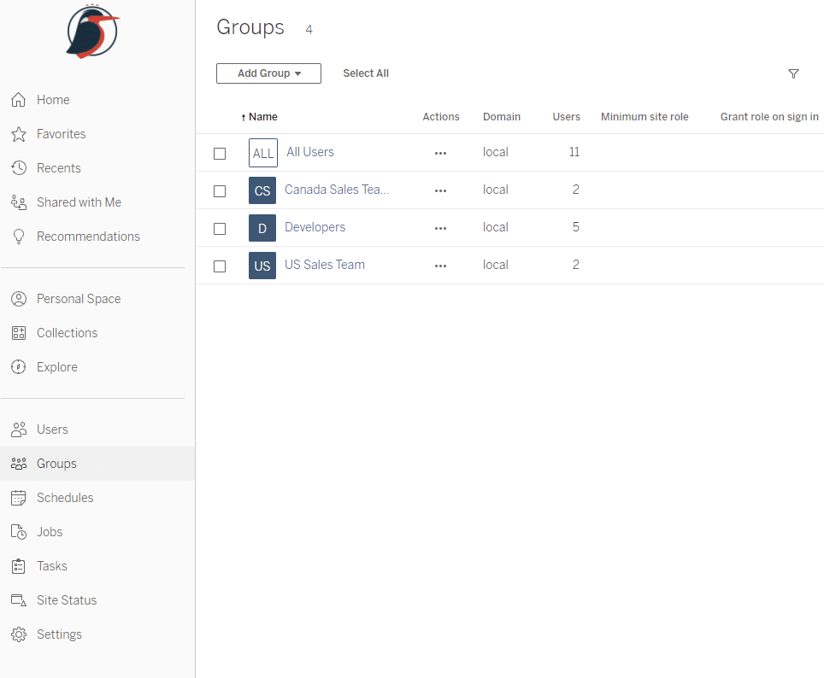Click the Actions column header
The height and width of the screenshot is (678, 824).
pos(441,117)
